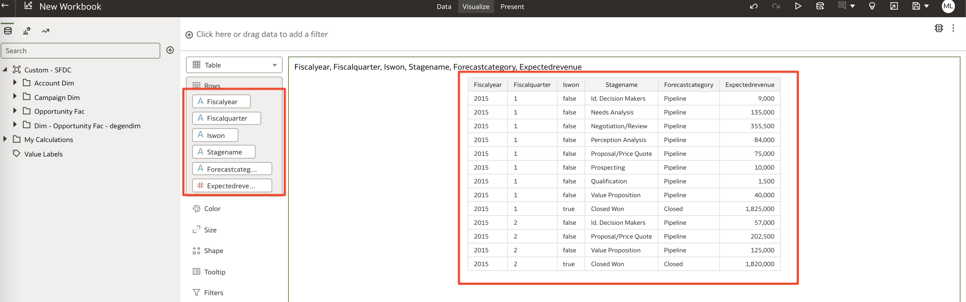Image resolution: width=966 pixels, height=302 pixels.
Task: Select the Value Labels item
Action: pos(43,154)
